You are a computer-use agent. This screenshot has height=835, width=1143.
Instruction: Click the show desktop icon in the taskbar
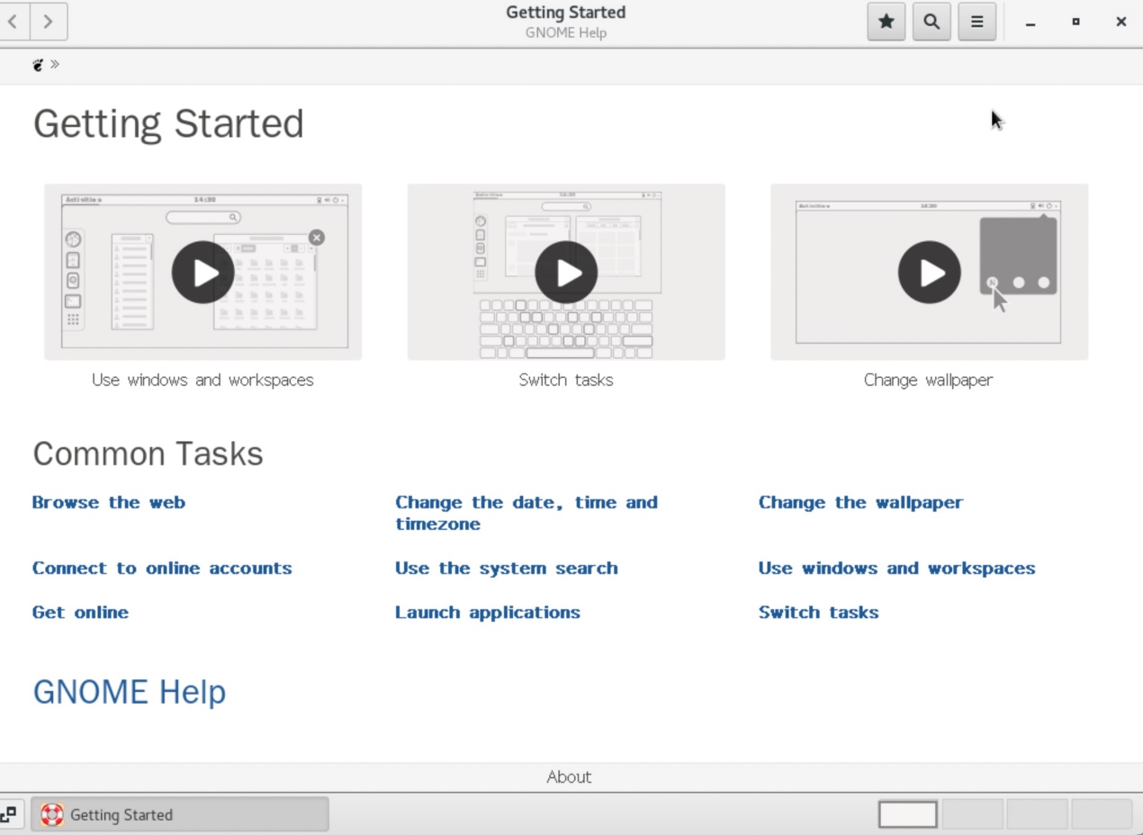pos(9,814)
